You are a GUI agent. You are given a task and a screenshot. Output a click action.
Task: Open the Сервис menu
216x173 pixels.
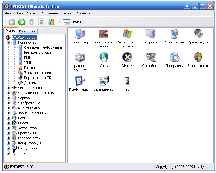coord(67,13)
